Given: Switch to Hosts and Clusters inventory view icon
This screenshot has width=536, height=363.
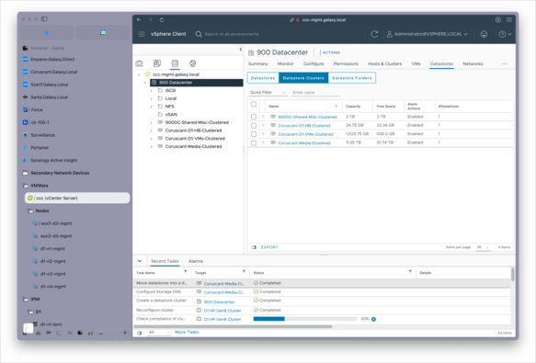Looking at the screenshot, I should point(139,63).
